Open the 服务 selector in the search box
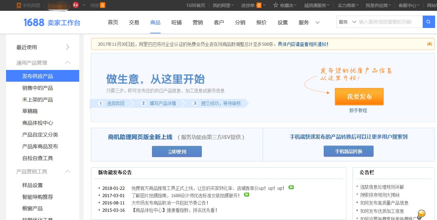Image resolution: width=437 pixels, height=220 pixels. click(x=347, y=22)
